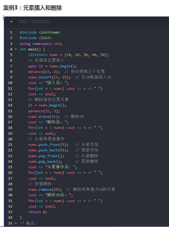Click 'nums.remove(25);' on line 29
The height and width of the screenshot is (227, 169).
(45, 190)
